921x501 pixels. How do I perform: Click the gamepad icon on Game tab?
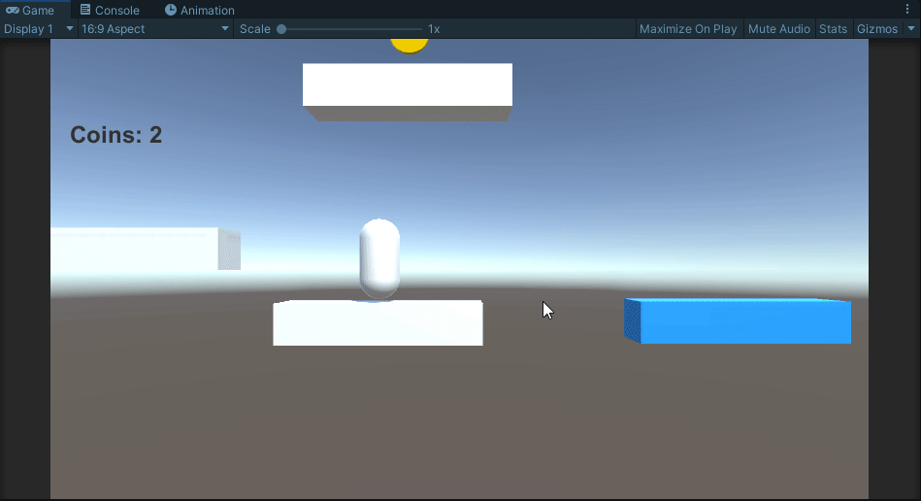point(13,10)
